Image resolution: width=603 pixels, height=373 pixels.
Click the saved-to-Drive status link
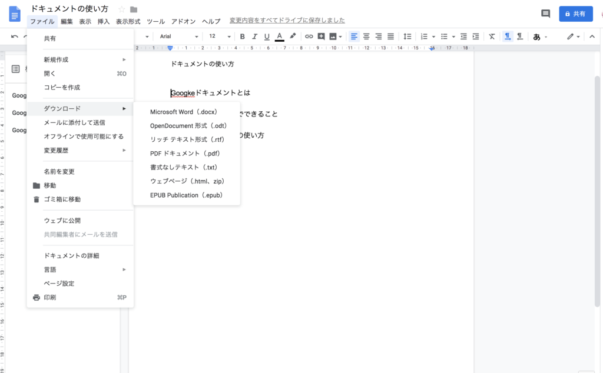(x=287, y=21)
